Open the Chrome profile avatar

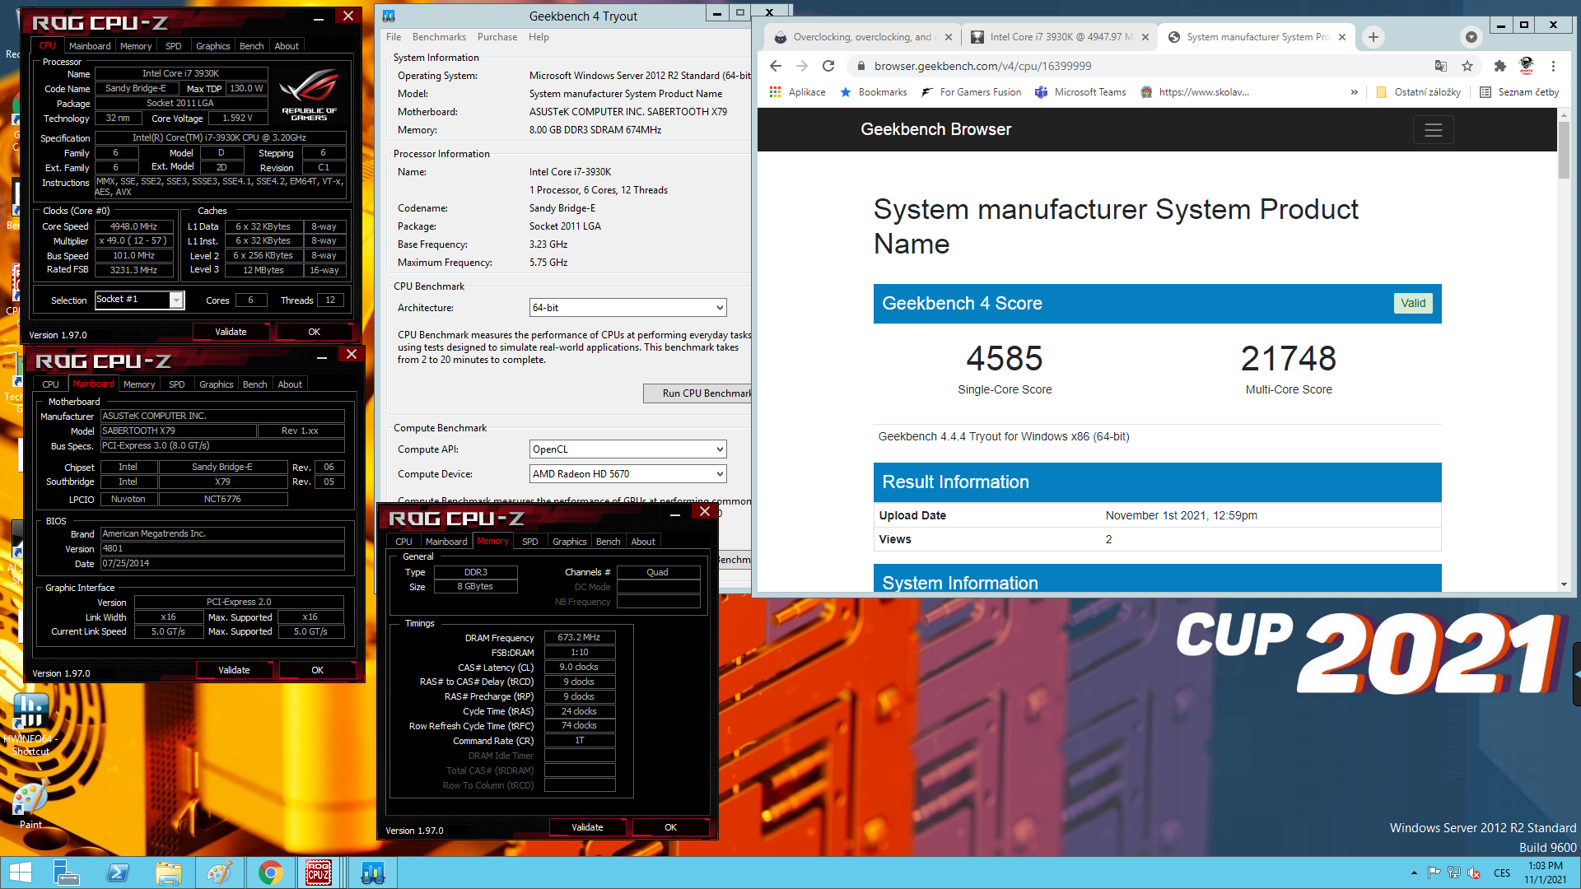[x=1526, y=66]
